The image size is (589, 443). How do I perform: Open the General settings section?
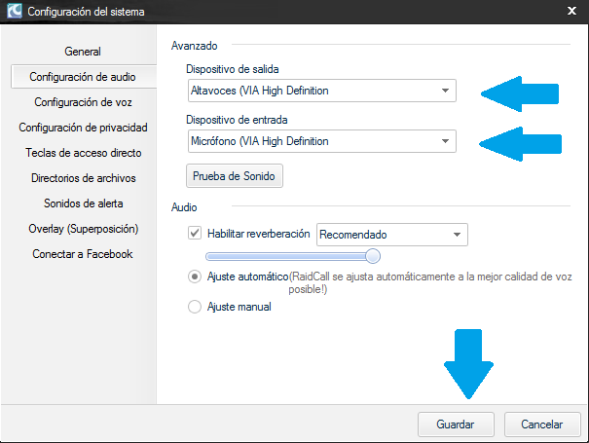[83, 51]
